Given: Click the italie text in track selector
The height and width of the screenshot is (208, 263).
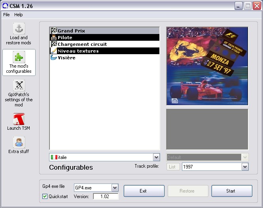Looking at the screenshot, I should point(62,157).
